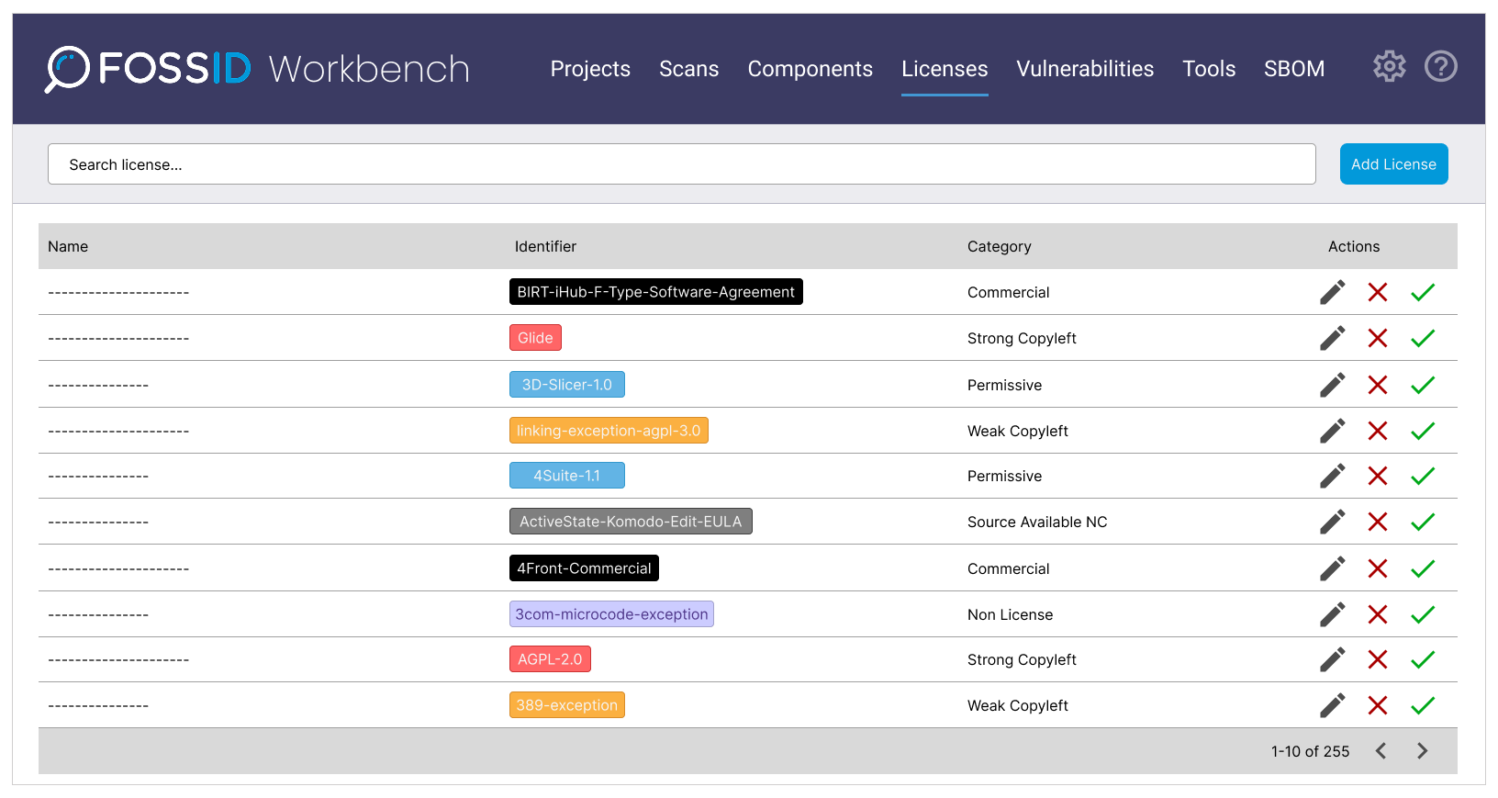This screenshot has height=798, width=1498.
Task: Click the 3com-microcode-exception badge
Action: pos(611,614)
